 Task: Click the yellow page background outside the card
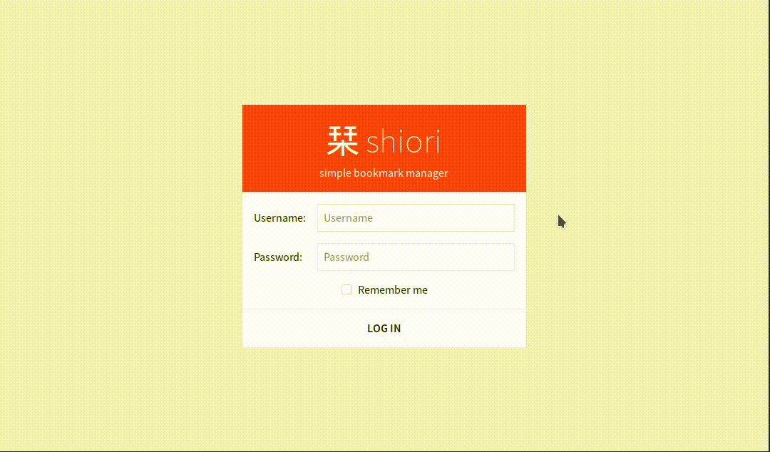tap(107, 214)
